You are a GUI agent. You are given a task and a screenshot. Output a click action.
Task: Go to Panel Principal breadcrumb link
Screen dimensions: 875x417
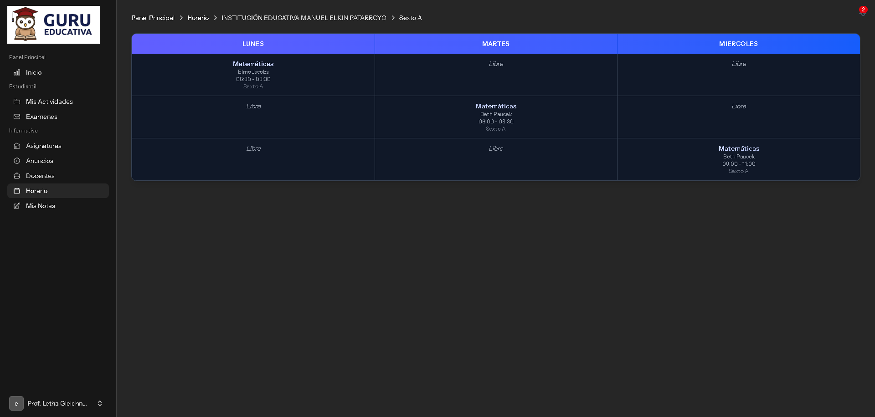coord(153,18)
